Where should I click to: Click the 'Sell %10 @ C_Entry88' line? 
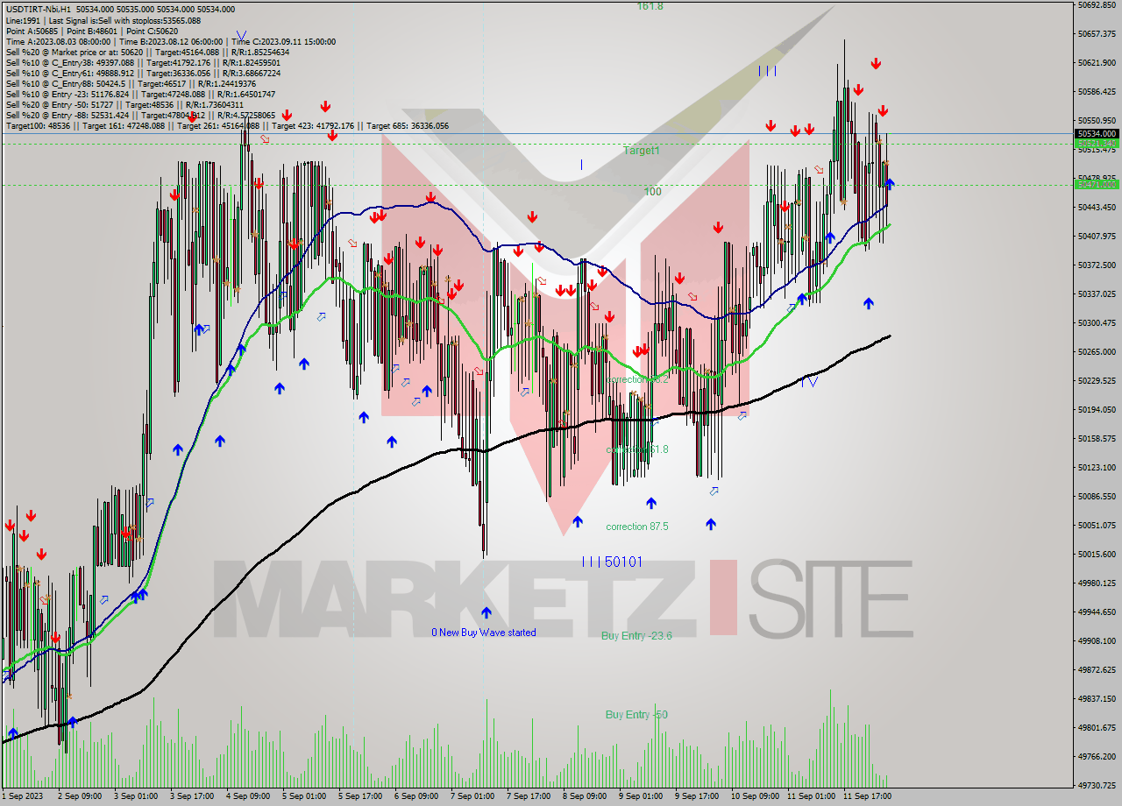pos(131,83)
